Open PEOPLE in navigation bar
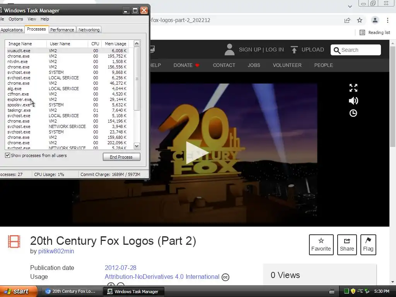 [x=324, y=65]
